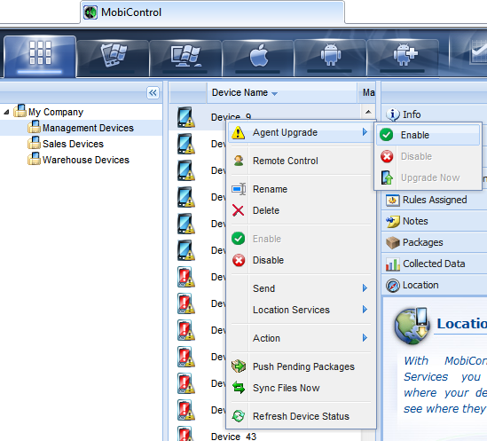Open the Android Plus devices tab
Screen dimensions: 487x441
click(403, 58)
